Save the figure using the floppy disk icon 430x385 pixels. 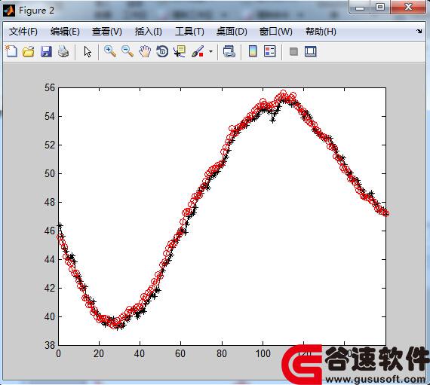click(x=46, y=51)
